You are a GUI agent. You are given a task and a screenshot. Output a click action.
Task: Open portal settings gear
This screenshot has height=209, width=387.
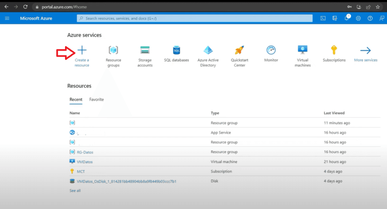coord(358,18)
